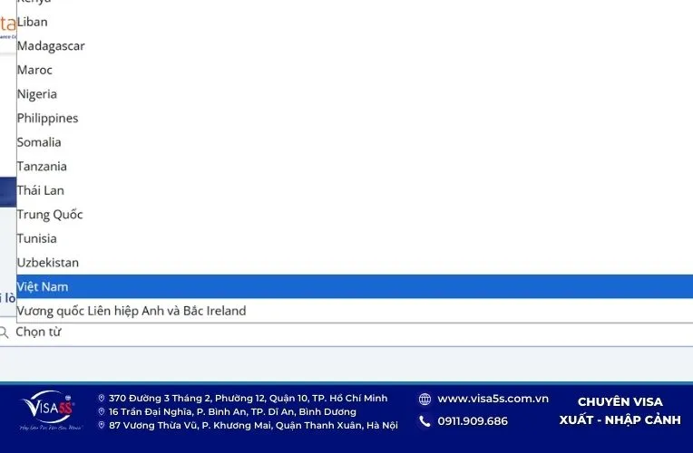Viewport: 693px width, 453px height.
Task: Choose Trung Quốc from the dropdown
Action: point(355,214)
